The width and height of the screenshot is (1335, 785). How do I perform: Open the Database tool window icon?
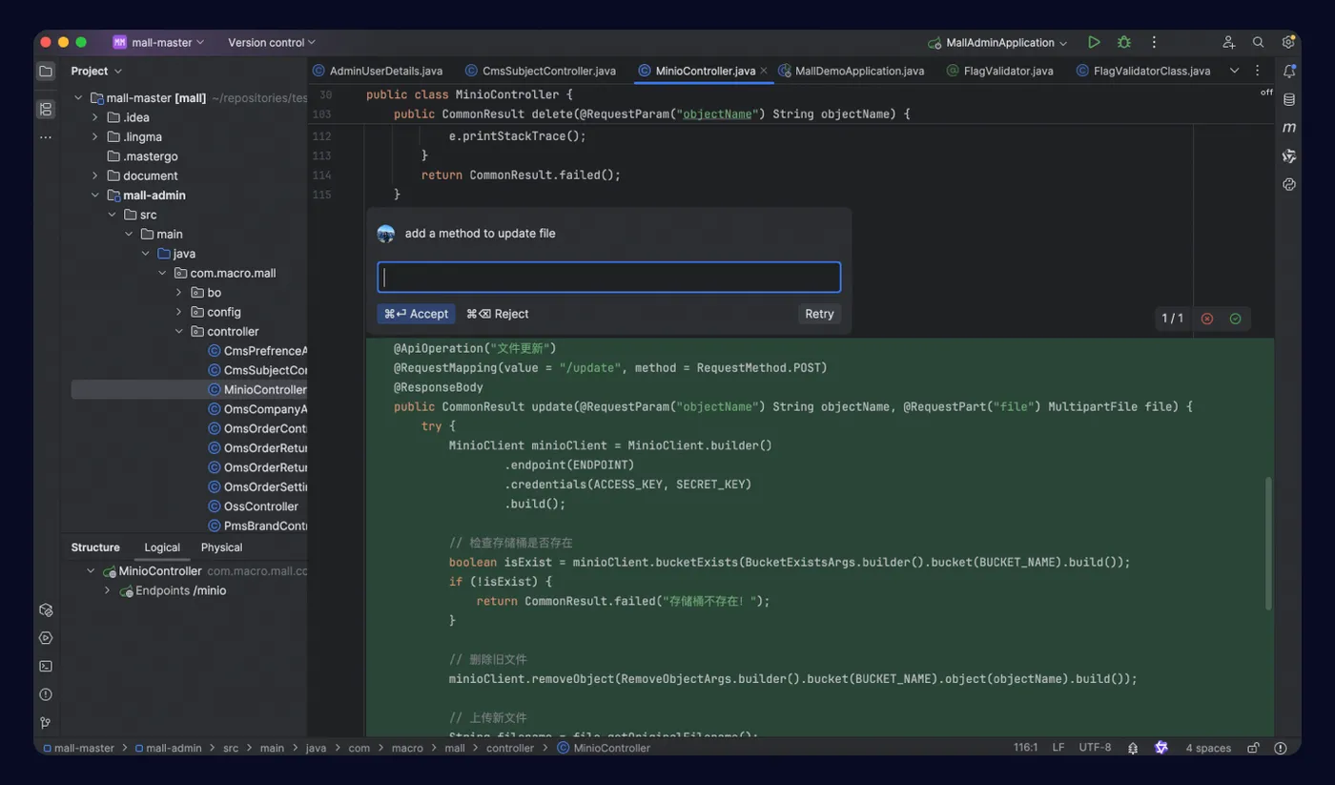(x=1289, y=99)
